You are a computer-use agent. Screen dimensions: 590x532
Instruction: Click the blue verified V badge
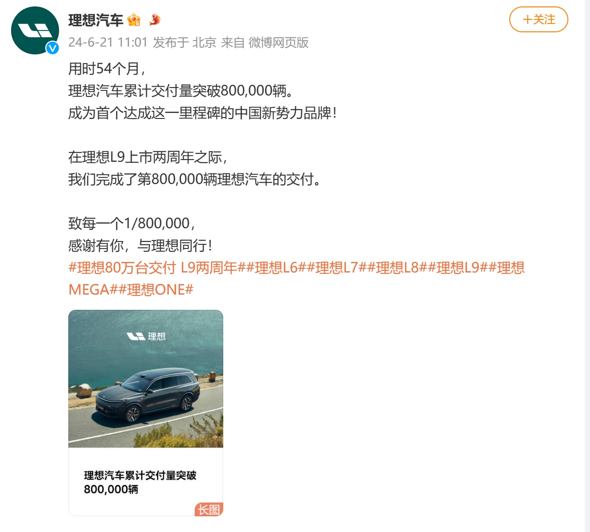pyautogui.click(x=52, y=47)
